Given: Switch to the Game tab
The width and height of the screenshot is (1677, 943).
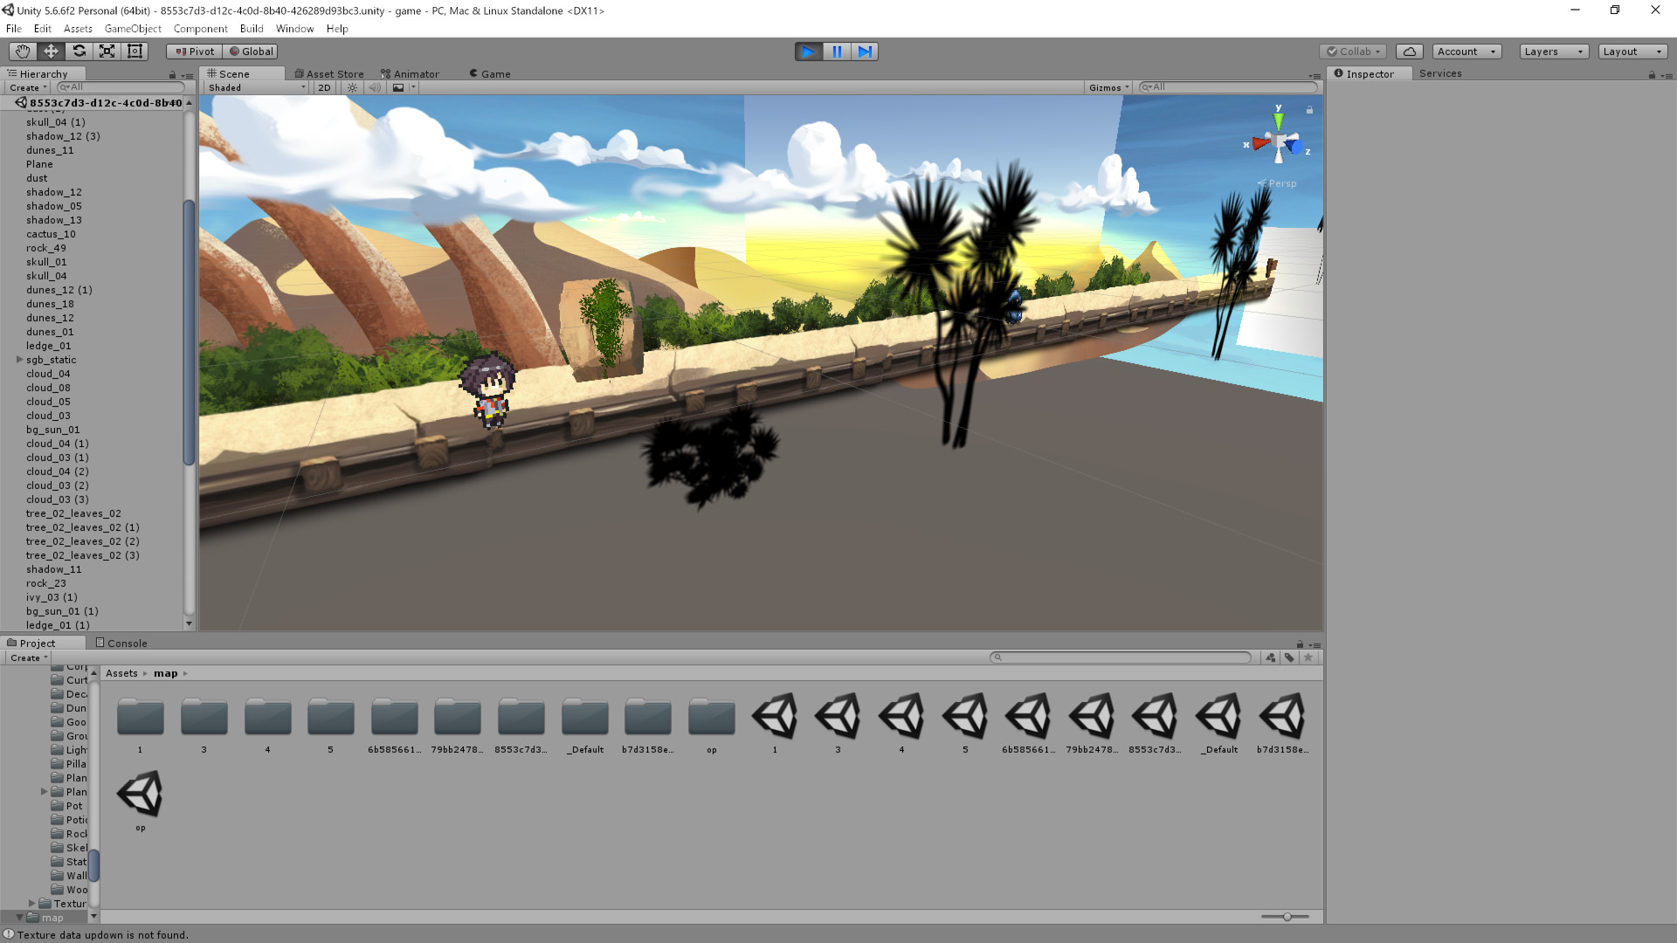Looking at the screenshot, I should coord(489,73).
